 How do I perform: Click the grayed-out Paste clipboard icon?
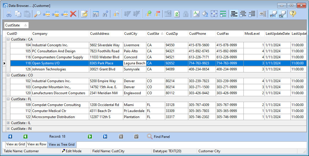[27, 14]
